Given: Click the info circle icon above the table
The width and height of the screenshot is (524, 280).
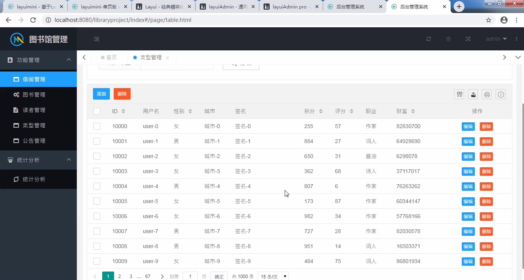Looking at the screenshot, I should (x=501, y=94).
